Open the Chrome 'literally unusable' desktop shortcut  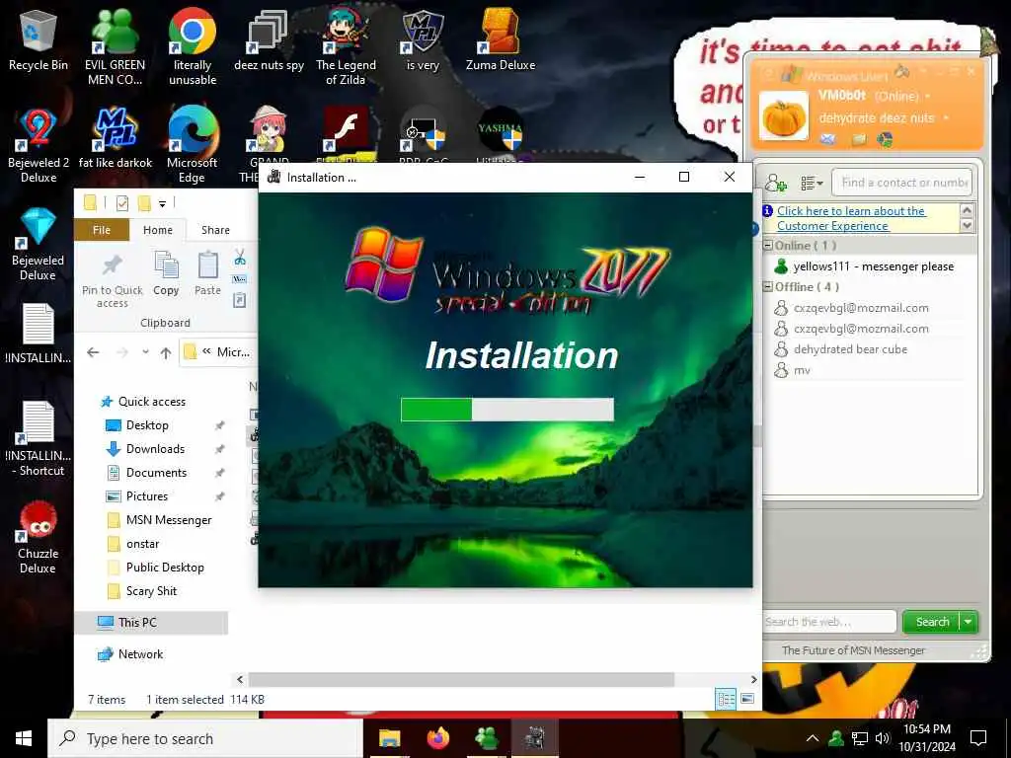point(193,47)
